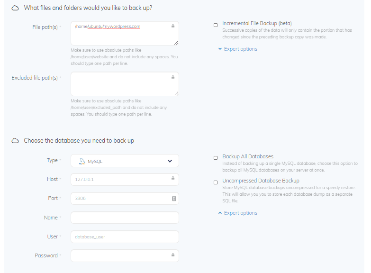
Task: Click the lock icon in File path(s) box
Action: pyautogui.click(x=173, y=26)
